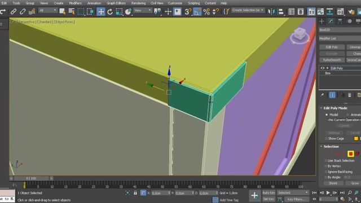
Task: Open Material Editor icon
Action: tap(341, 11)
